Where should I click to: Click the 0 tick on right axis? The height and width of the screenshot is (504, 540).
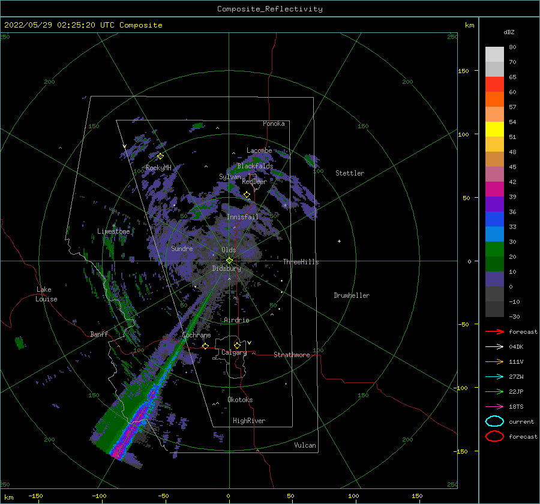click(469, 261)
